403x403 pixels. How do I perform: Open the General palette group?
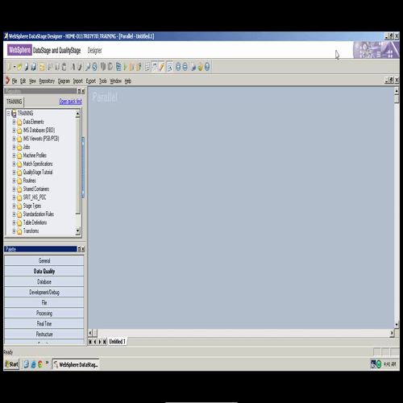pos(44,260)
